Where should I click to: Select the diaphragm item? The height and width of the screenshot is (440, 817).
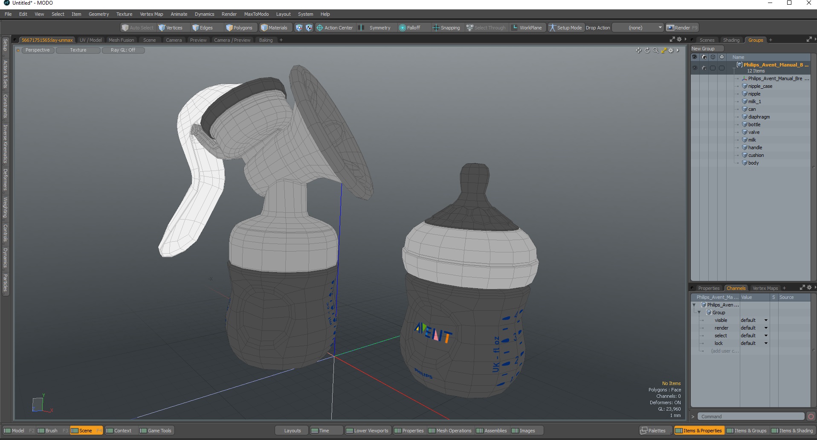pos(759,117)
